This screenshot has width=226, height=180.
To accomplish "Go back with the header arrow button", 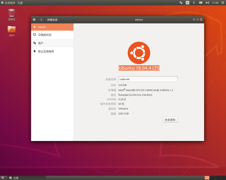I will [x=41, y=20].
